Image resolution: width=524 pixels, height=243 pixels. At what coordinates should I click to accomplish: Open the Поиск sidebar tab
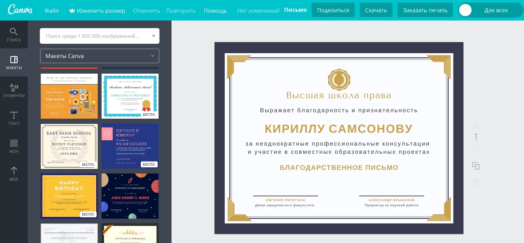pyautogui.click(x=14, y=35)
